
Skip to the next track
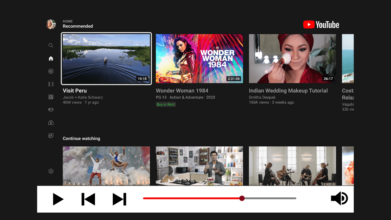(119, 199)
